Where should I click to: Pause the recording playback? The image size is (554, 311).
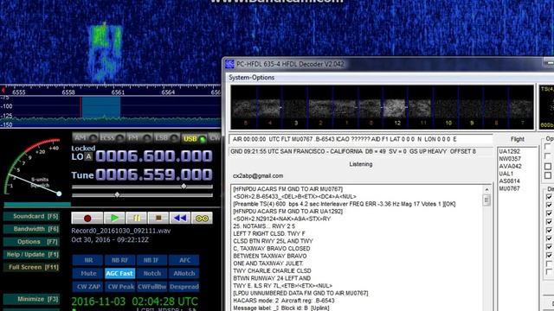[x=137, y=219]
